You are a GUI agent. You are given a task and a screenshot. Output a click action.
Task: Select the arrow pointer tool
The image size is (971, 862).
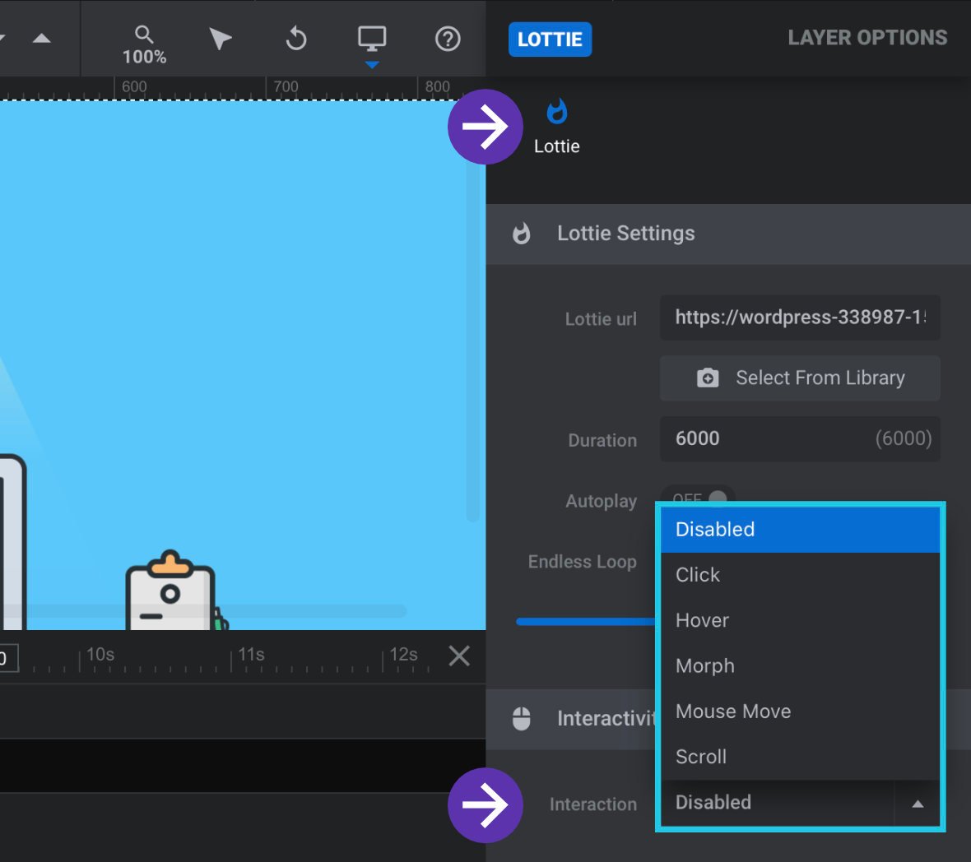click(x=220, y=39)
